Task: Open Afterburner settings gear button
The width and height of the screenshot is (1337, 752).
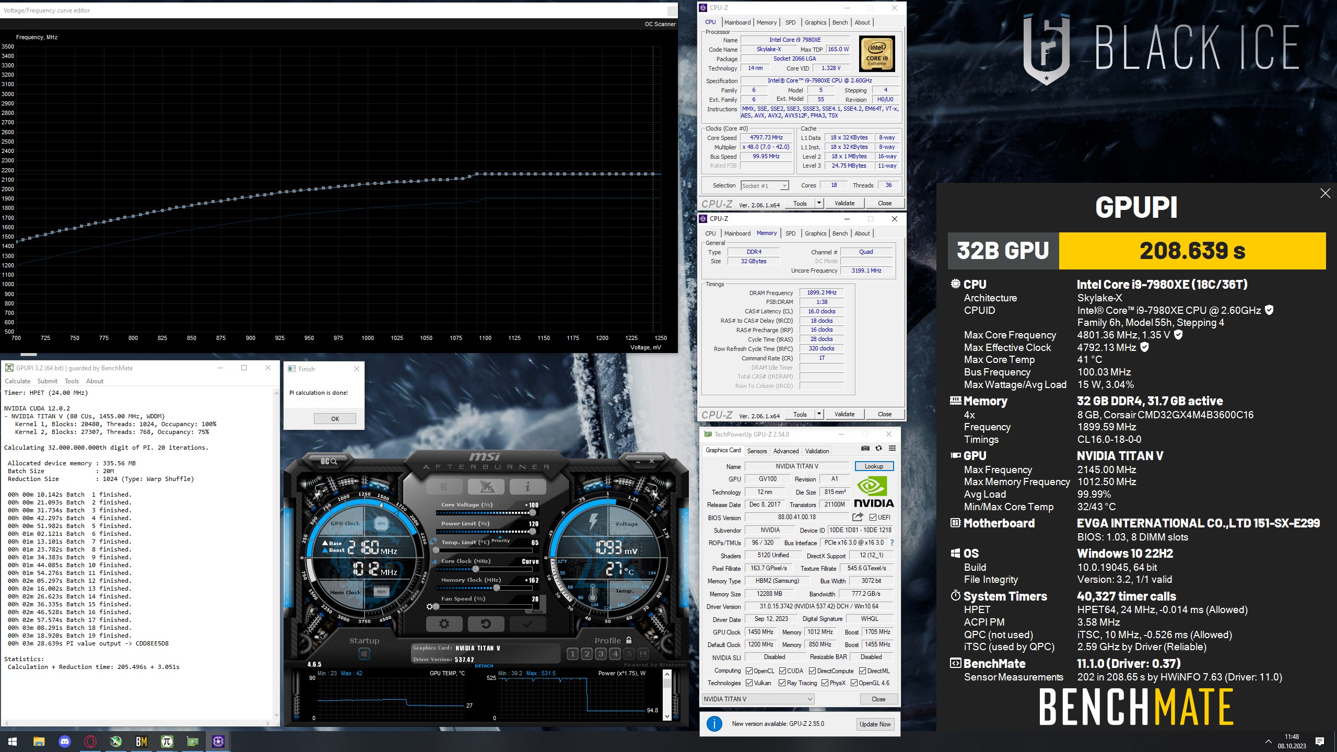Action: [444, 624]
